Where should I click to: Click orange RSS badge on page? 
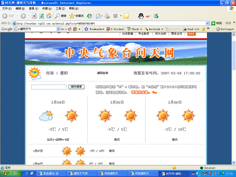[x=191, y=34]
